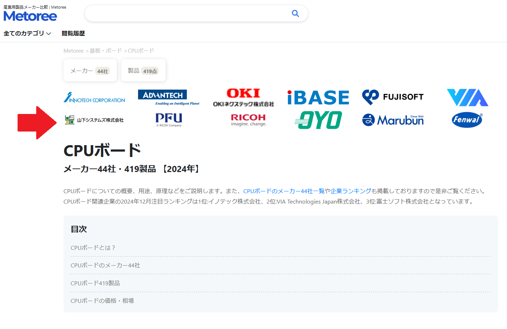Open Fujisoft logo
507x329 pixels.
click(x=393, y=97)
